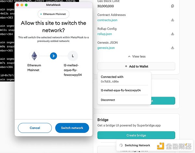Click the green macOS zoom button
Viewport: 195px width, 153px height.
[x=27, y=5]
